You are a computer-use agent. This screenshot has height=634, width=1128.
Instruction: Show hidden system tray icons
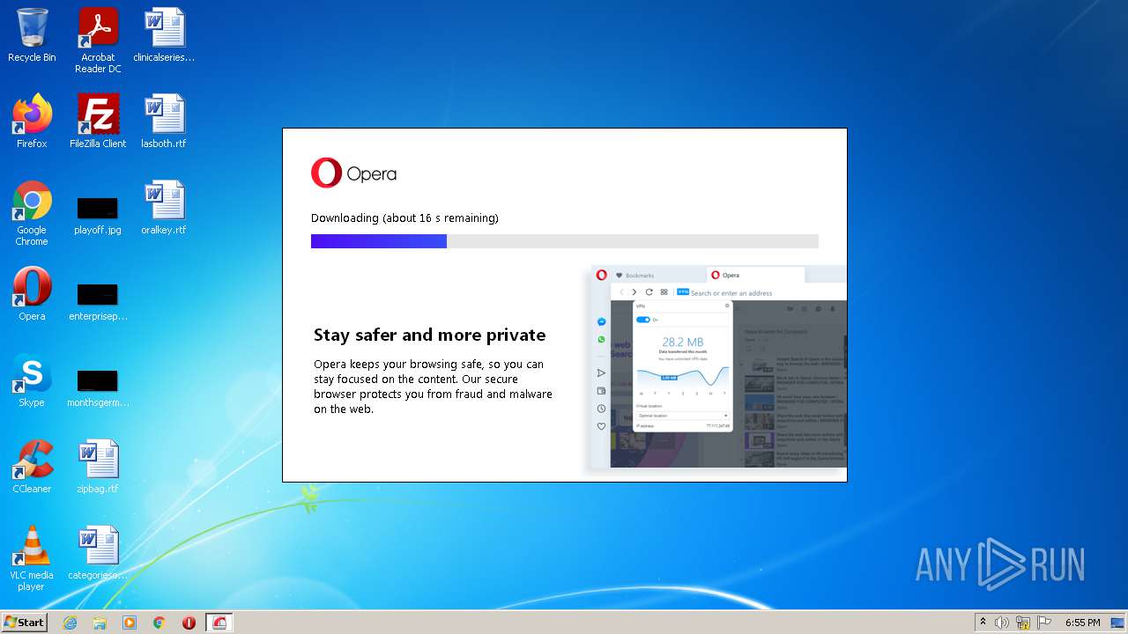coord(983,623)
